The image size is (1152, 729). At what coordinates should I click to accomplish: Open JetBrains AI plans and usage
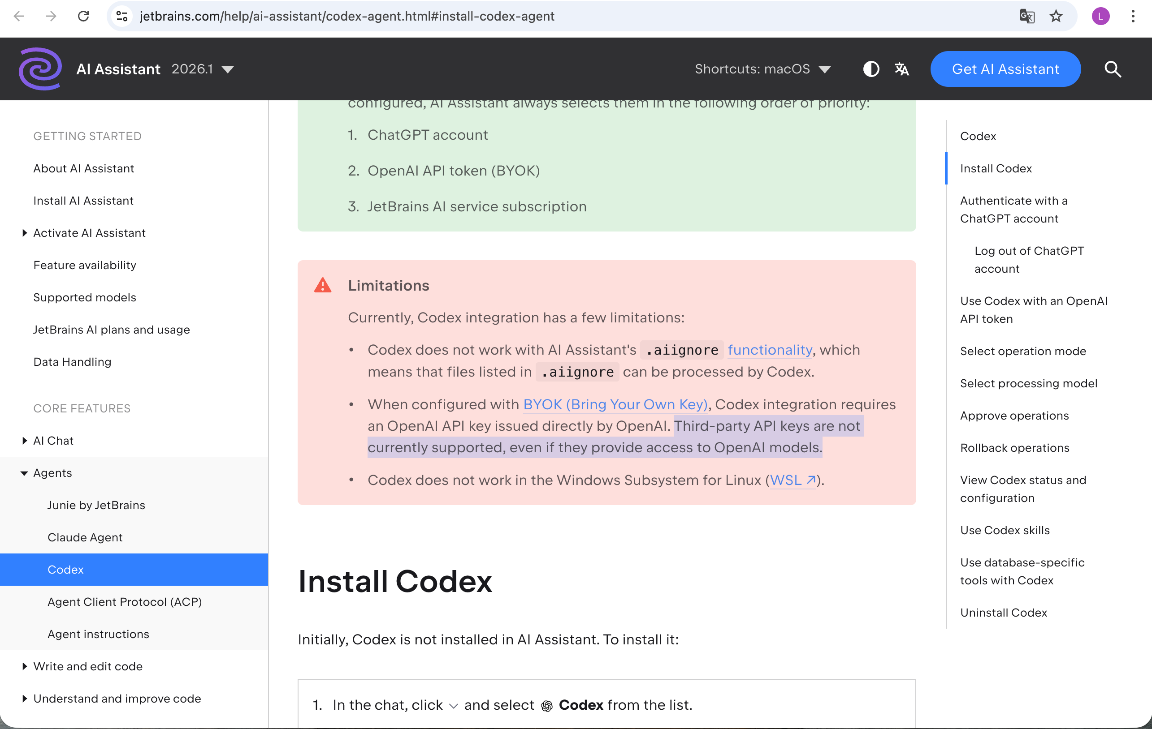(112, 330)
